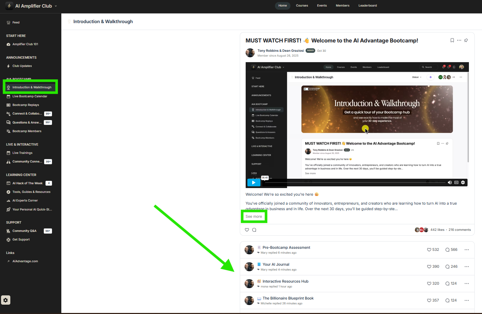Click the avatar beside Your AI Journal
The height and width of the screenshot is (314, 482).
[x=249, y=267]
